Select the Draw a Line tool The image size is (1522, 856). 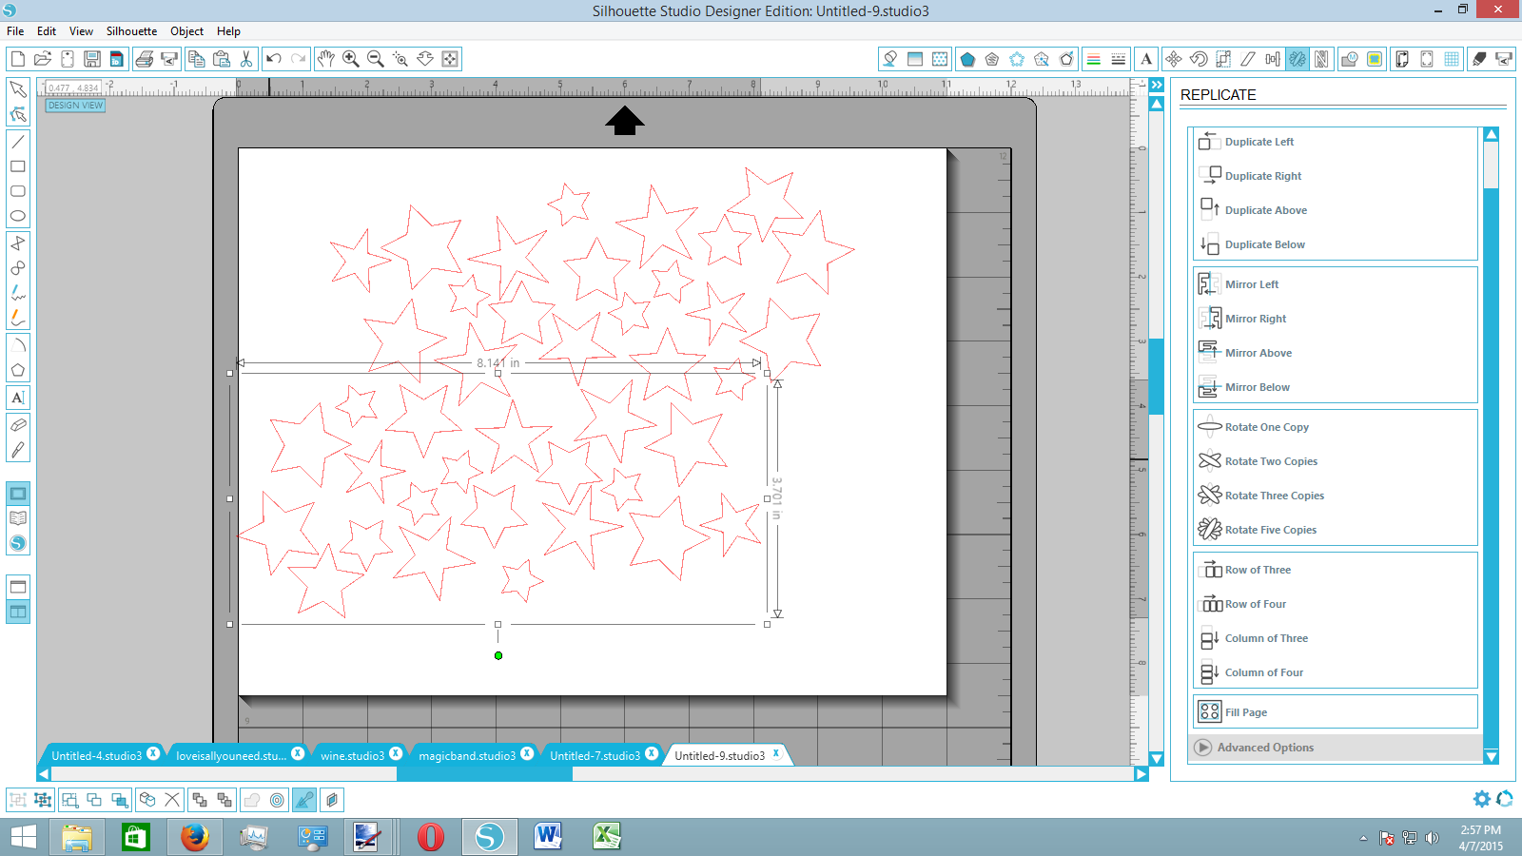[18, 142]
